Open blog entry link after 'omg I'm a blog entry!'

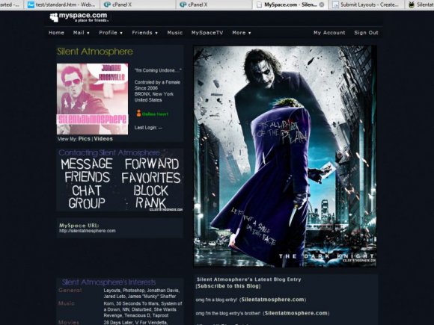[x=272, y=300]
